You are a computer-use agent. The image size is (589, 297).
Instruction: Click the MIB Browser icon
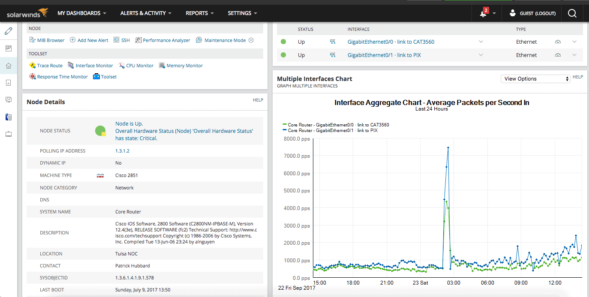(33, 40)
